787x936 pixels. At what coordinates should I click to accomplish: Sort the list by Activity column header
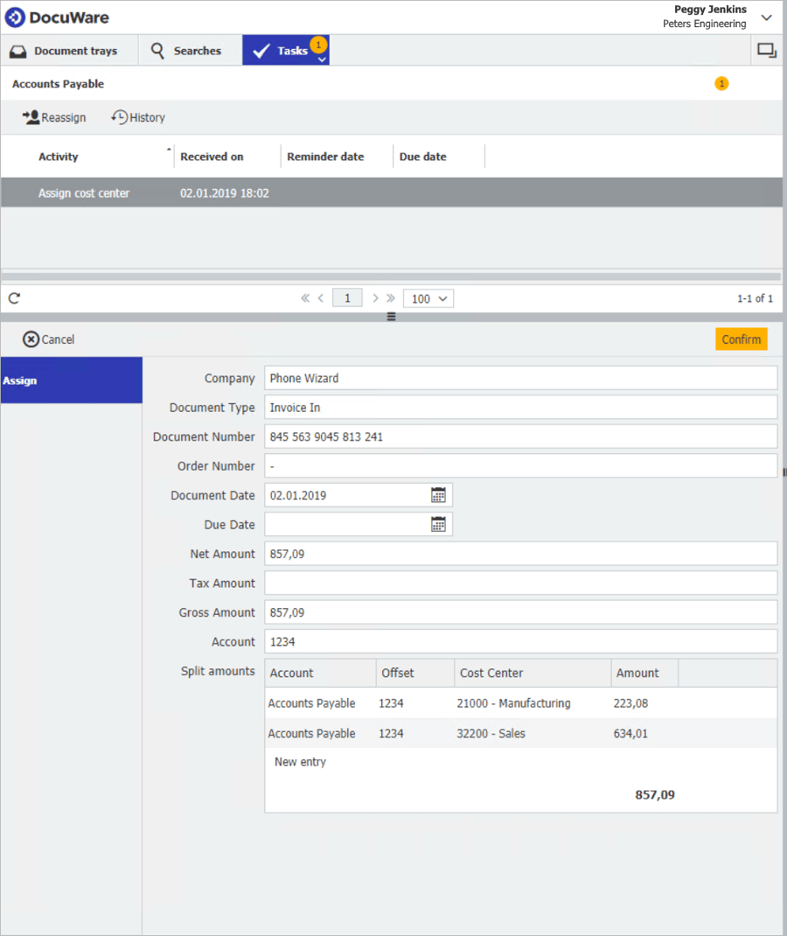pos(59,157)
